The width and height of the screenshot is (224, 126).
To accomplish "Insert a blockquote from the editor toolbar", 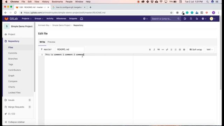I will pos(159,50).
